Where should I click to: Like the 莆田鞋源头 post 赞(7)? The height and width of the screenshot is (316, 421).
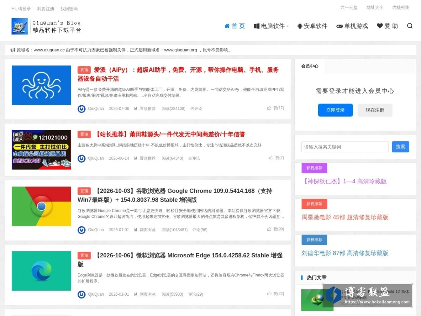click(277, 158)
